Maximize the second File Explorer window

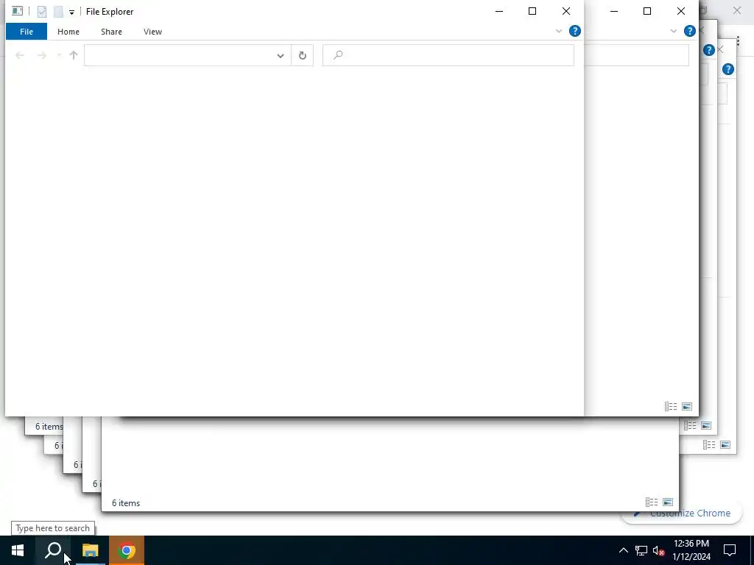point(647,11)
